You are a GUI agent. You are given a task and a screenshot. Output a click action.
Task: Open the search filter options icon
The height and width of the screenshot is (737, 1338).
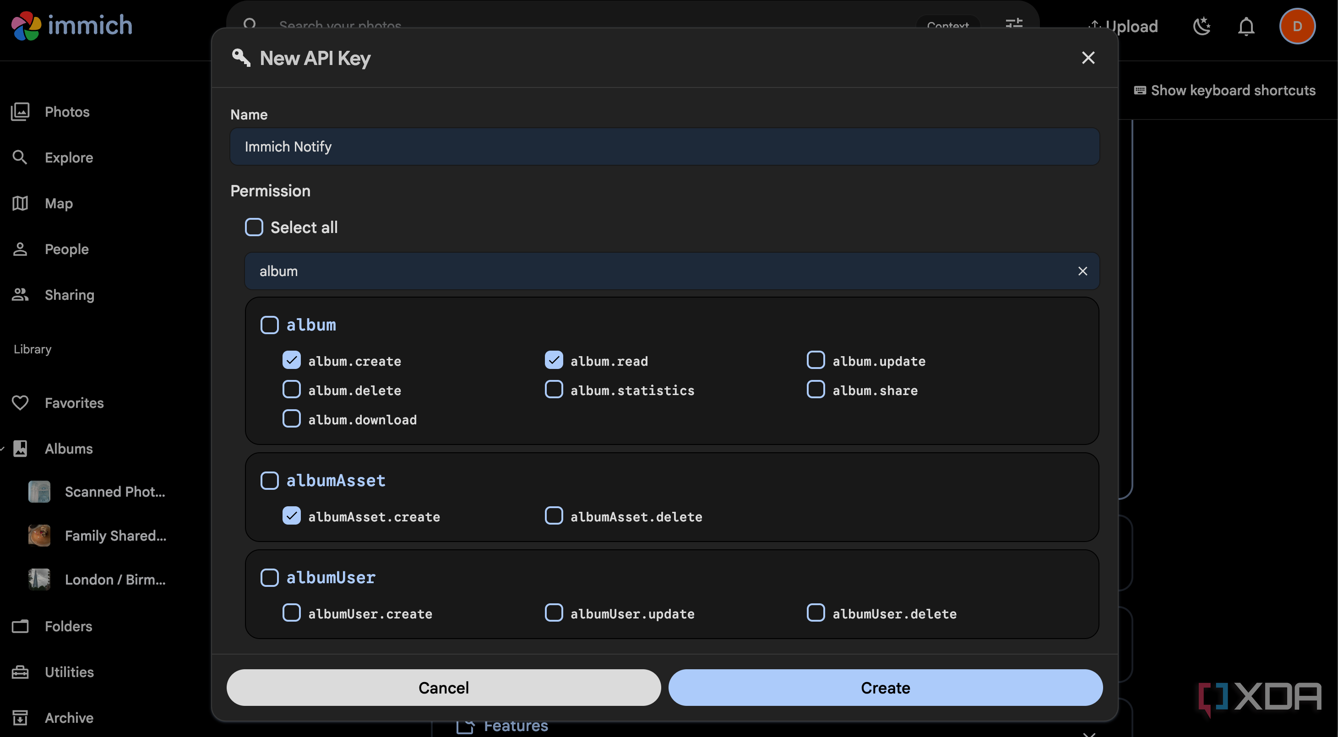pos(1014,23)
